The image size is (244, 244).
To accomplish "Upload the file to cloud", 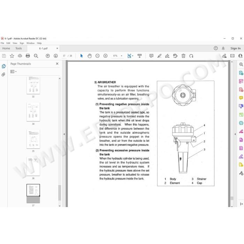I will coord(20,56).
